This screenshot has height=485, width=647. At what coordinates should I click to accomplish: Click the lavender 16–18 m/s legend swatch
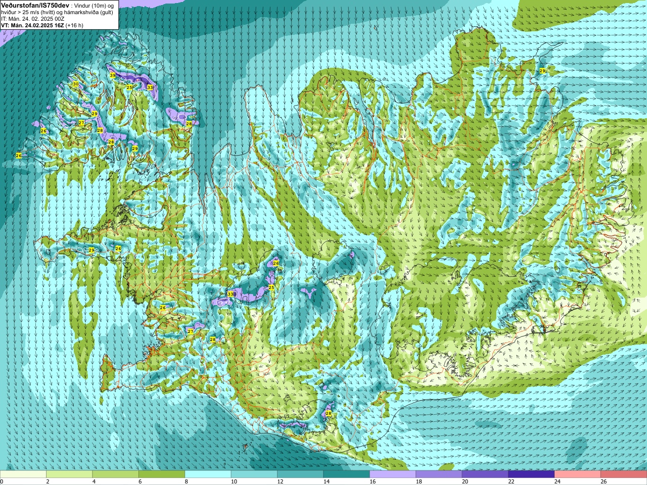point(393,474)
